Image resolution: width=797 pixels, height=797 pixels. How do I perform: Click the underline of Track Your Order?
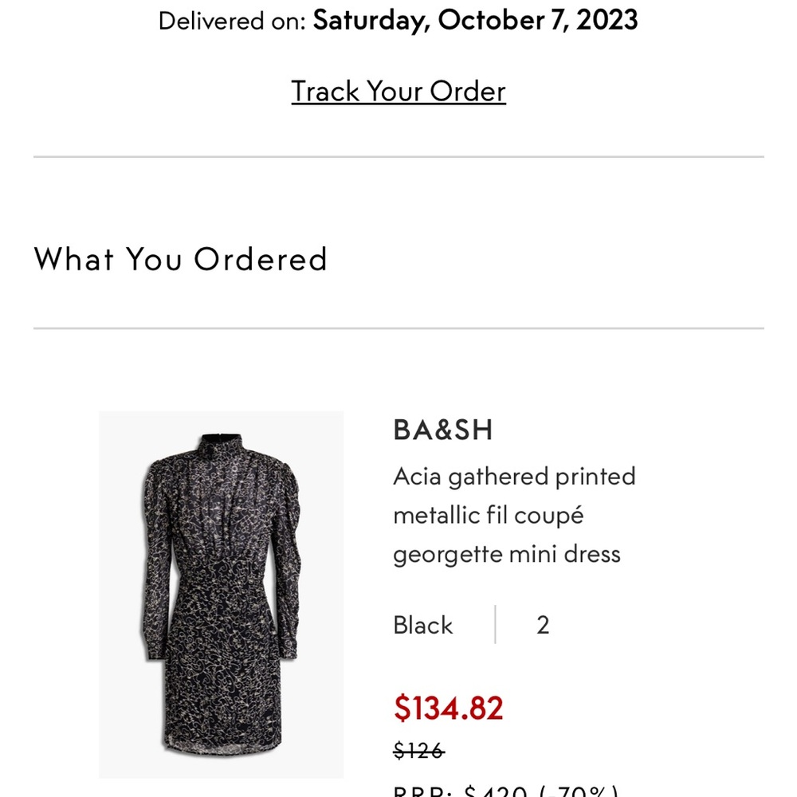(x=398, y=106)
